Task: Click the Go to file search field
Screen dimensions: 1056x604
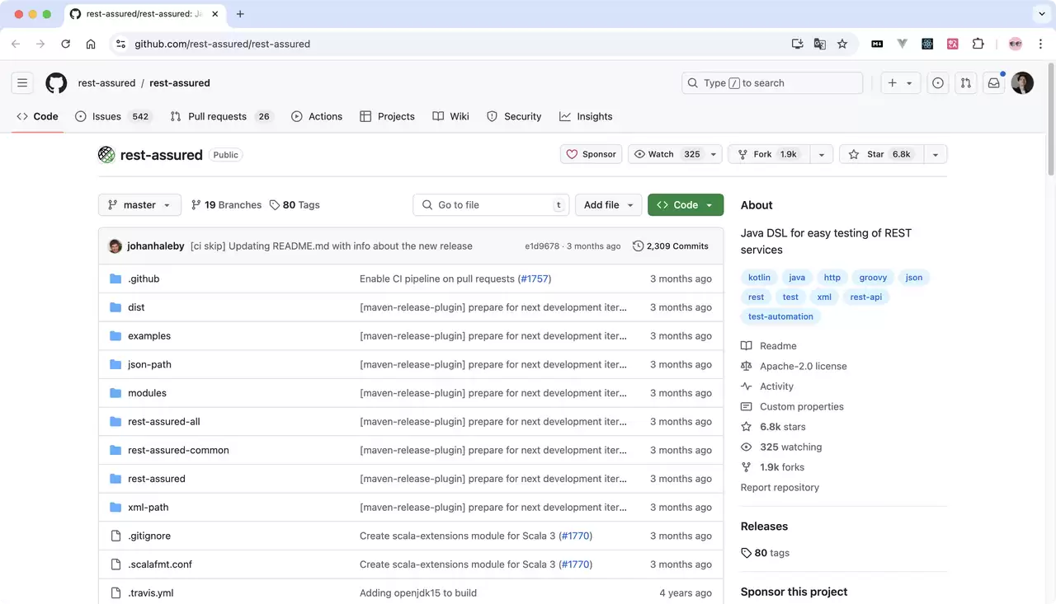Action: tap(491, 204)
